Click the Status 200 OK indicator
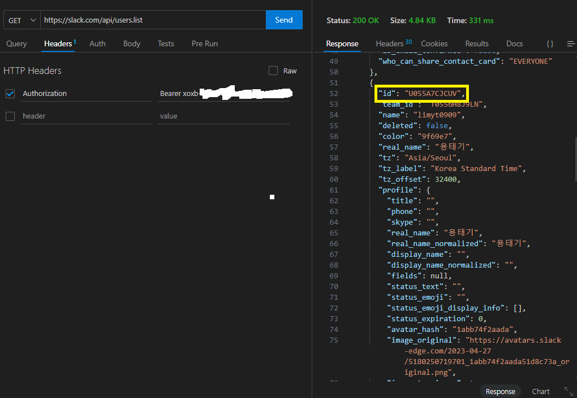The width and height of the screenshot is (577, 398). click(352, 20)
